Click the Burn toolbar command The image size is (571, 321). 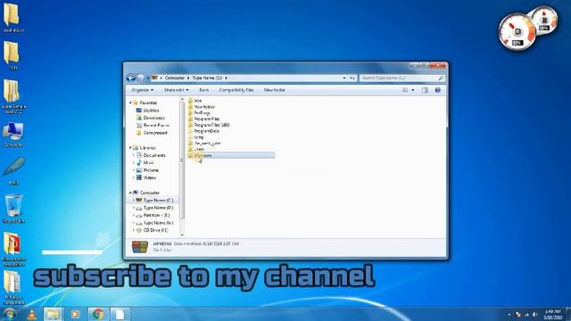pos(204,90)
